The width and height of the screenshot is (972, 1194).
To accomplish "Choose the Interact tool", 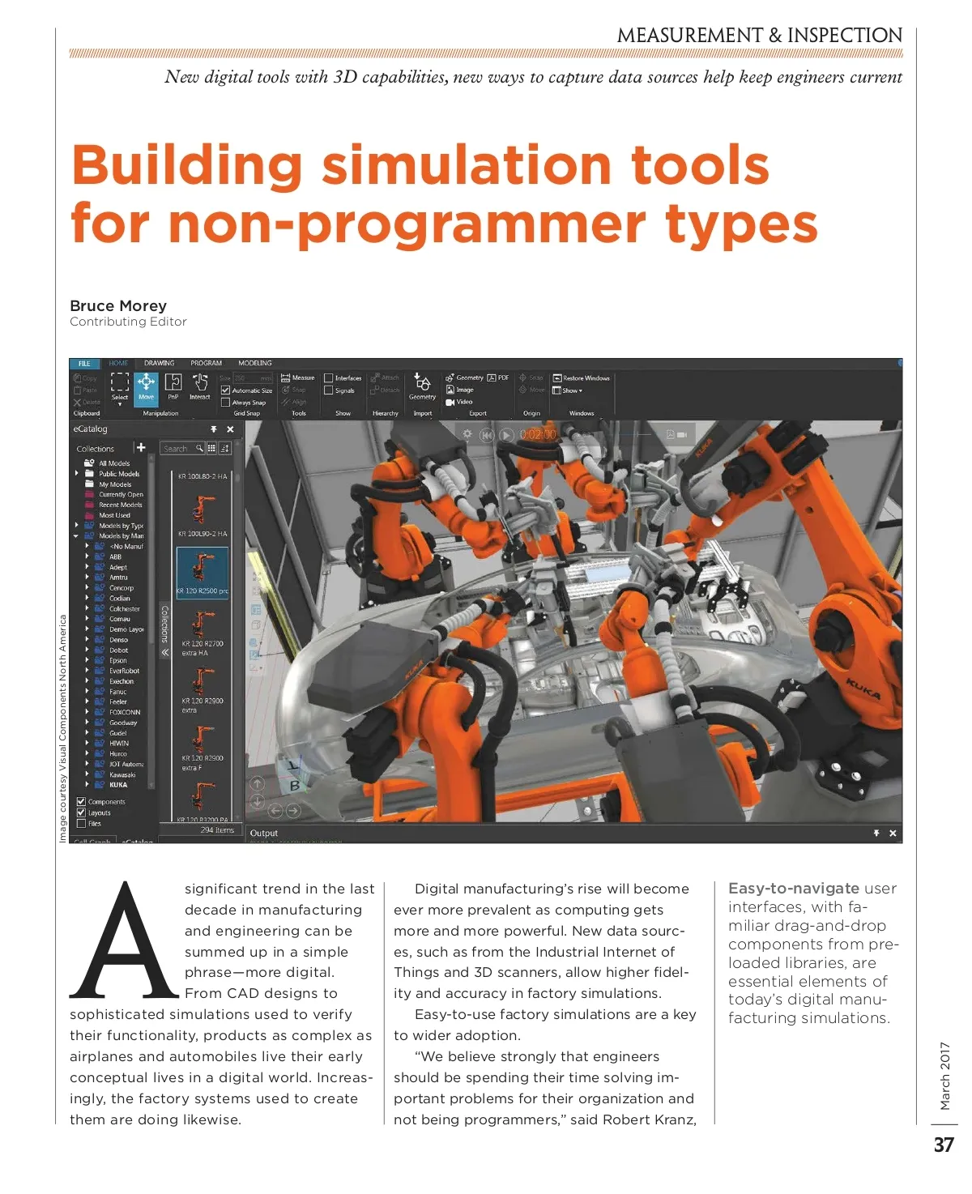I will point(199,386).
